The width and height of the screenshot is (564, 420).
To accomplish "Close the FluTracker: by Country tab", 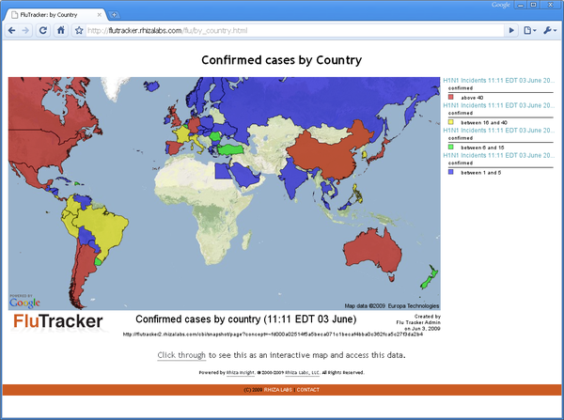I will tap(100, 15).
